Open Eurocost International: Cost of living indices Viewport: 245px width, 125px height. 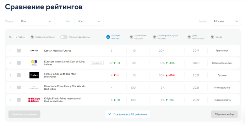tap(64, 63)
